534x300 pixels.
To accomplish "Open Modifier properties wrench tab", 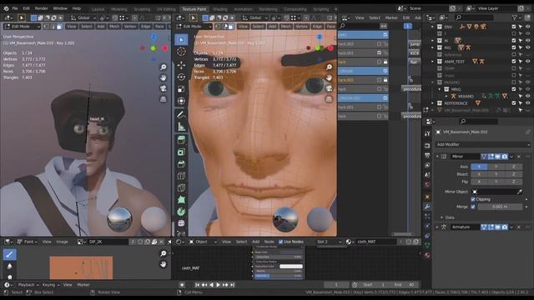I will tap(427, 207).
